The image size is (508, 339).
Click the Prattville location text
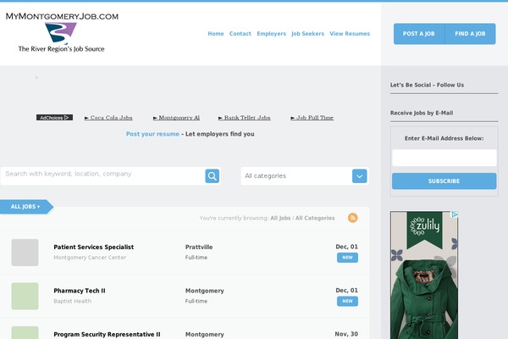click(x=199, y=247)
